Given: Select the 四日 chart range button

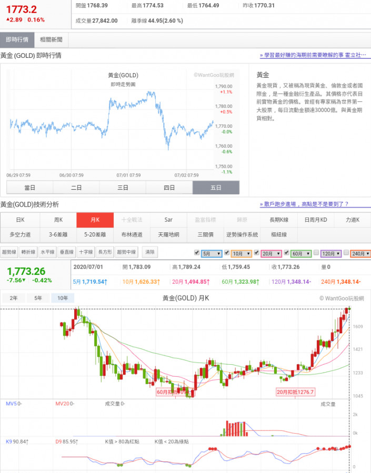Looking at the screenshot, I should pyautogui.click(x=169, y=188).
